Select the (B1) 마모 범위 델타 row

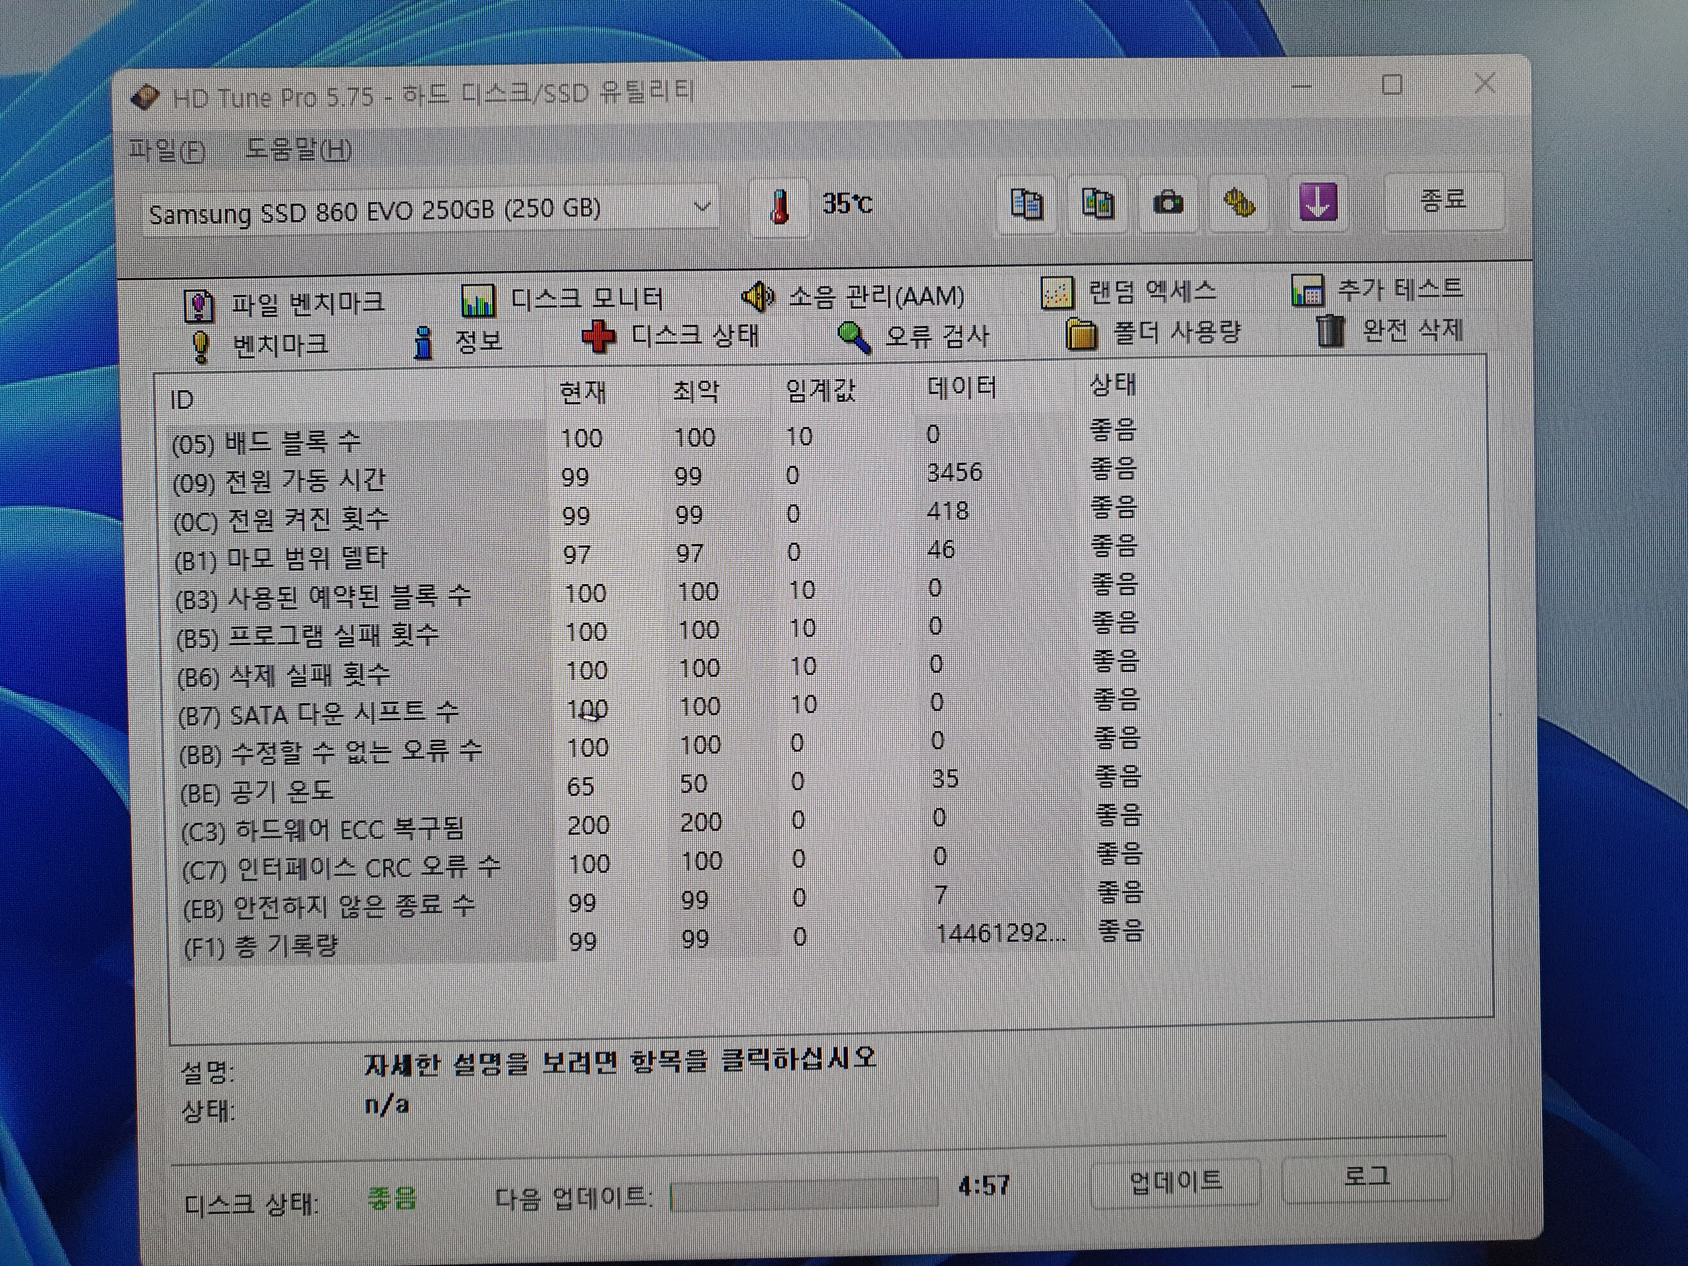click(x=656, y=554)
